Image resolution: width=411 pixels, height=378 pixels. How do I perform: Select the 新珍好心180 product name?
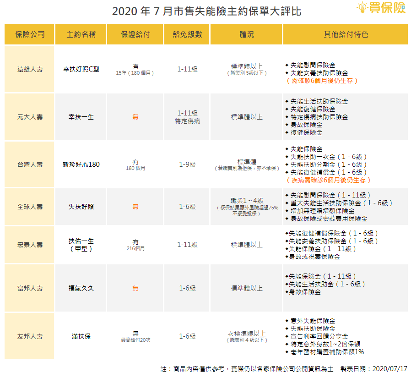click(81, 164)
